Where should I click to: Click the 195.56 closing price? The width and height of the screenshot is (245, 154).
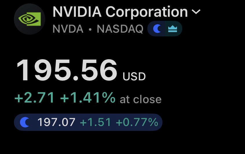click(67, 70)
